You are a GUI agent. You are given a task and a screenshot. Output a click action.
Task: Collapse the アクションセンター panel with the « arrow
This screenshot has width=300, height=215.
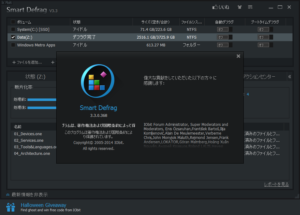289,76
